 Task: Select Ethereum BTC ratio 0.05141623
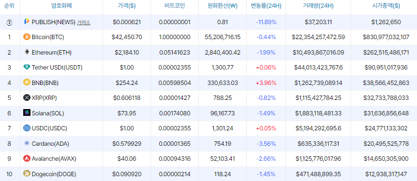pos(175,53)
